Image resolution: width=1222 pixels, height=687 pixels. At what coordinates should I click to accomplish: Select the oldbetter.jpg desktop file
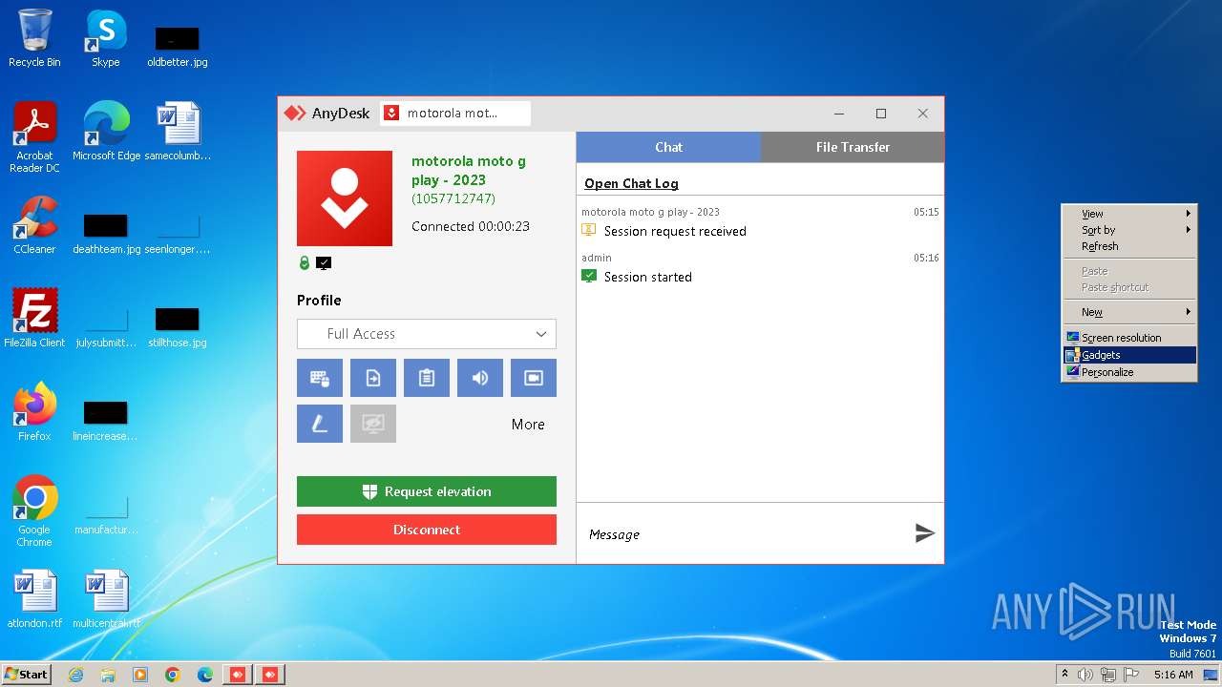point(178,46)
